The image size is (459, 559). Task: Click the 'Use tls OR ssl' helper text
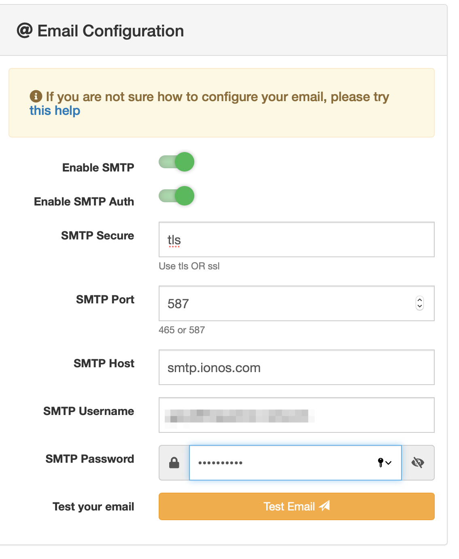[189, 266]
